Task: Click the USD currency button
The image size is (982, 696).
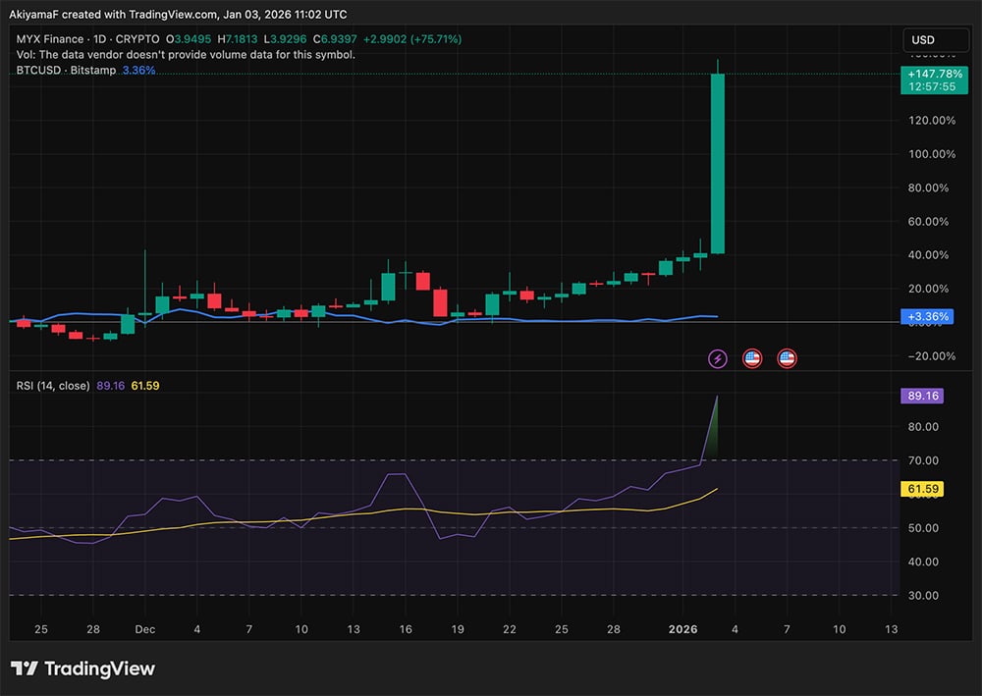Action: coord(935,40)
